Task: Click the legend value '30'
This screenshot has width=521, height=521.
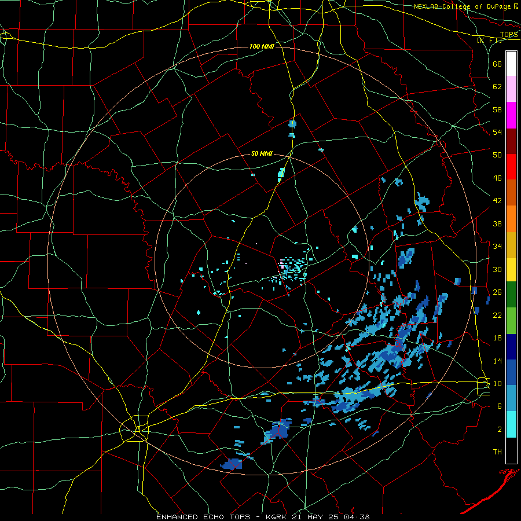Action: (497, 269)
